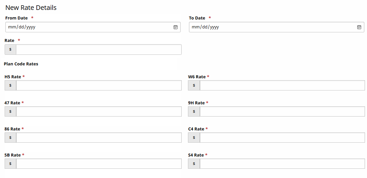This screenshot has width=367, height=178.
Task: Select the 47 Rate input field
Action: point(99,111)
